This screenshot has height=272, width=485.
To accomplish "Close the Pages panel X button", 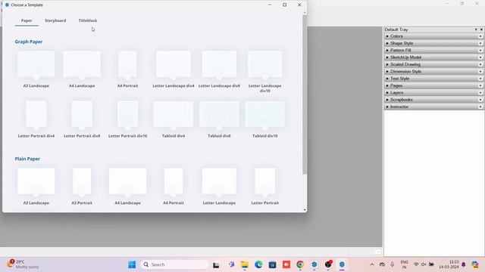I will tap(480, 85).
